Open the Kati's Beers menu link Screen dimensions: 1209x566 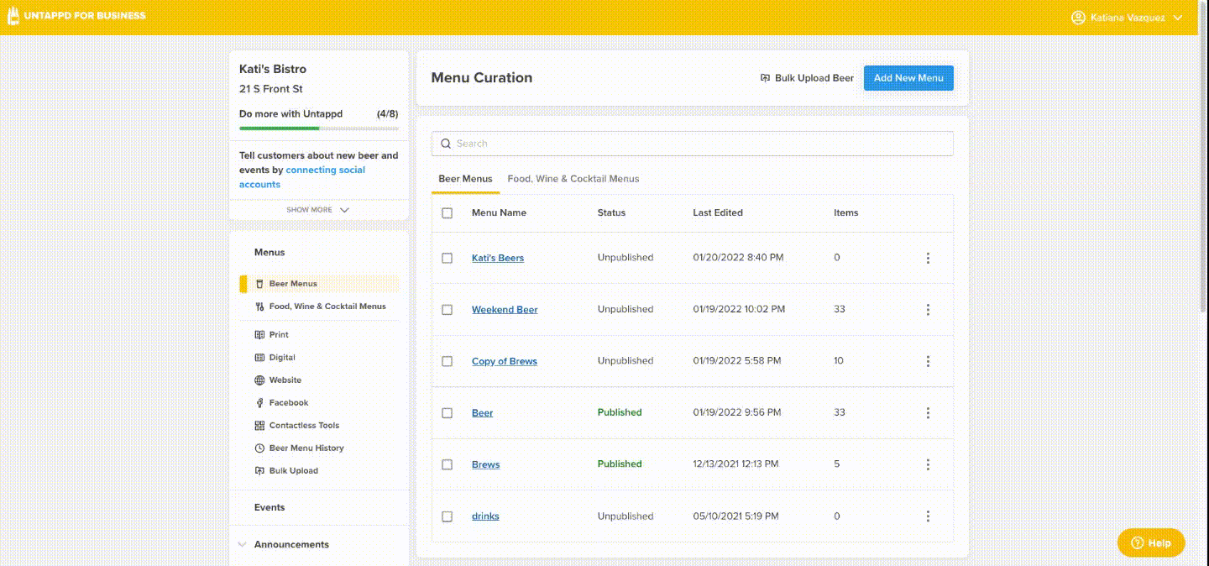(x=498, y=258)
